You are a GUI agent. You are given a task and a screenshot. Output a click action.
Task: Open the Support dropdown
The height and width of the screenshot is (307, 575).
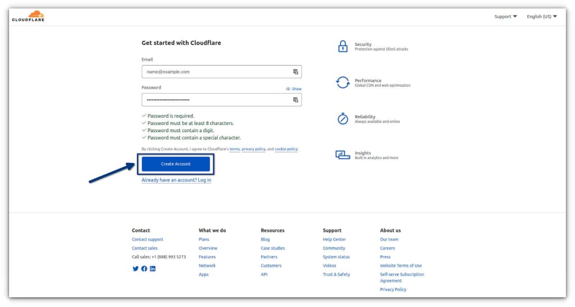pyautogui.click(x=505, y=16)
